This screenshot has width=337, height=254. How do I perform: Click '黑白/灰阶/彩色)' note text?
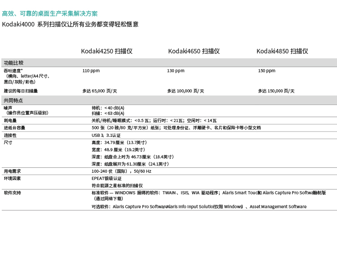click(x=20, y=82)
